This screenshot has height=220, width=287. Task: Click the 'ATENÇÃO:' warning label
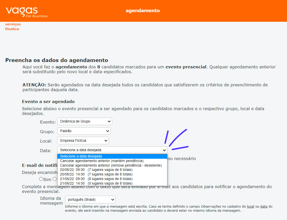click(34, 85)
